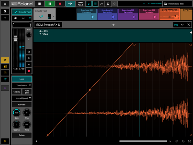The width and height of the screenshot is (193, 145).
Task: Open the faders icon at sidebar bottom
Action: pos(5,141)
